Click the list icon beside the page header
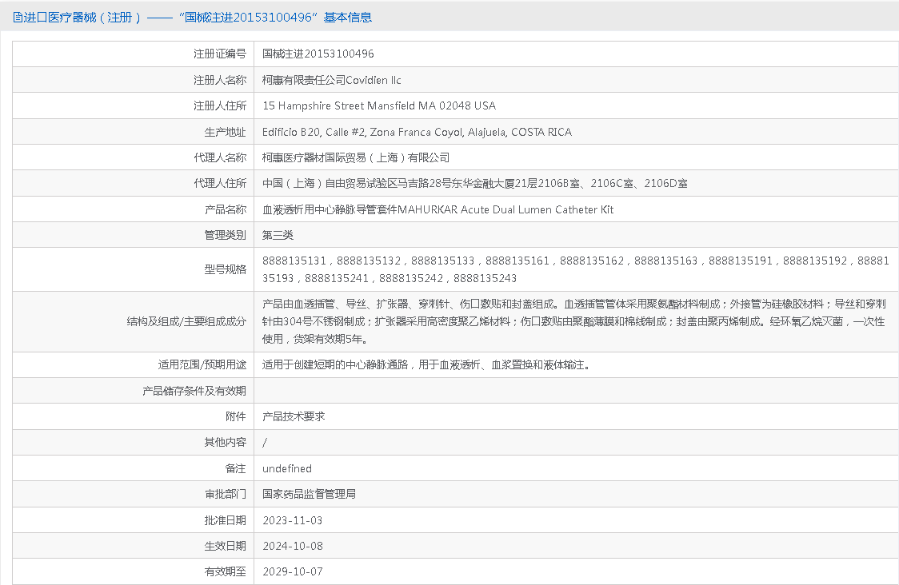899x585 pixels. tap(18, 18)
